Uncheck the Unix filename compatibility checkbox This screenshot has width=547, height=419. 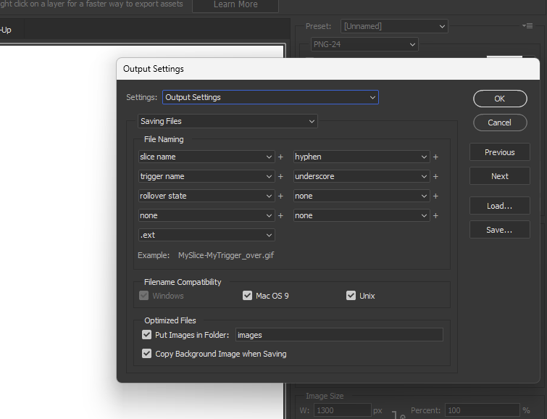[351, 296]
